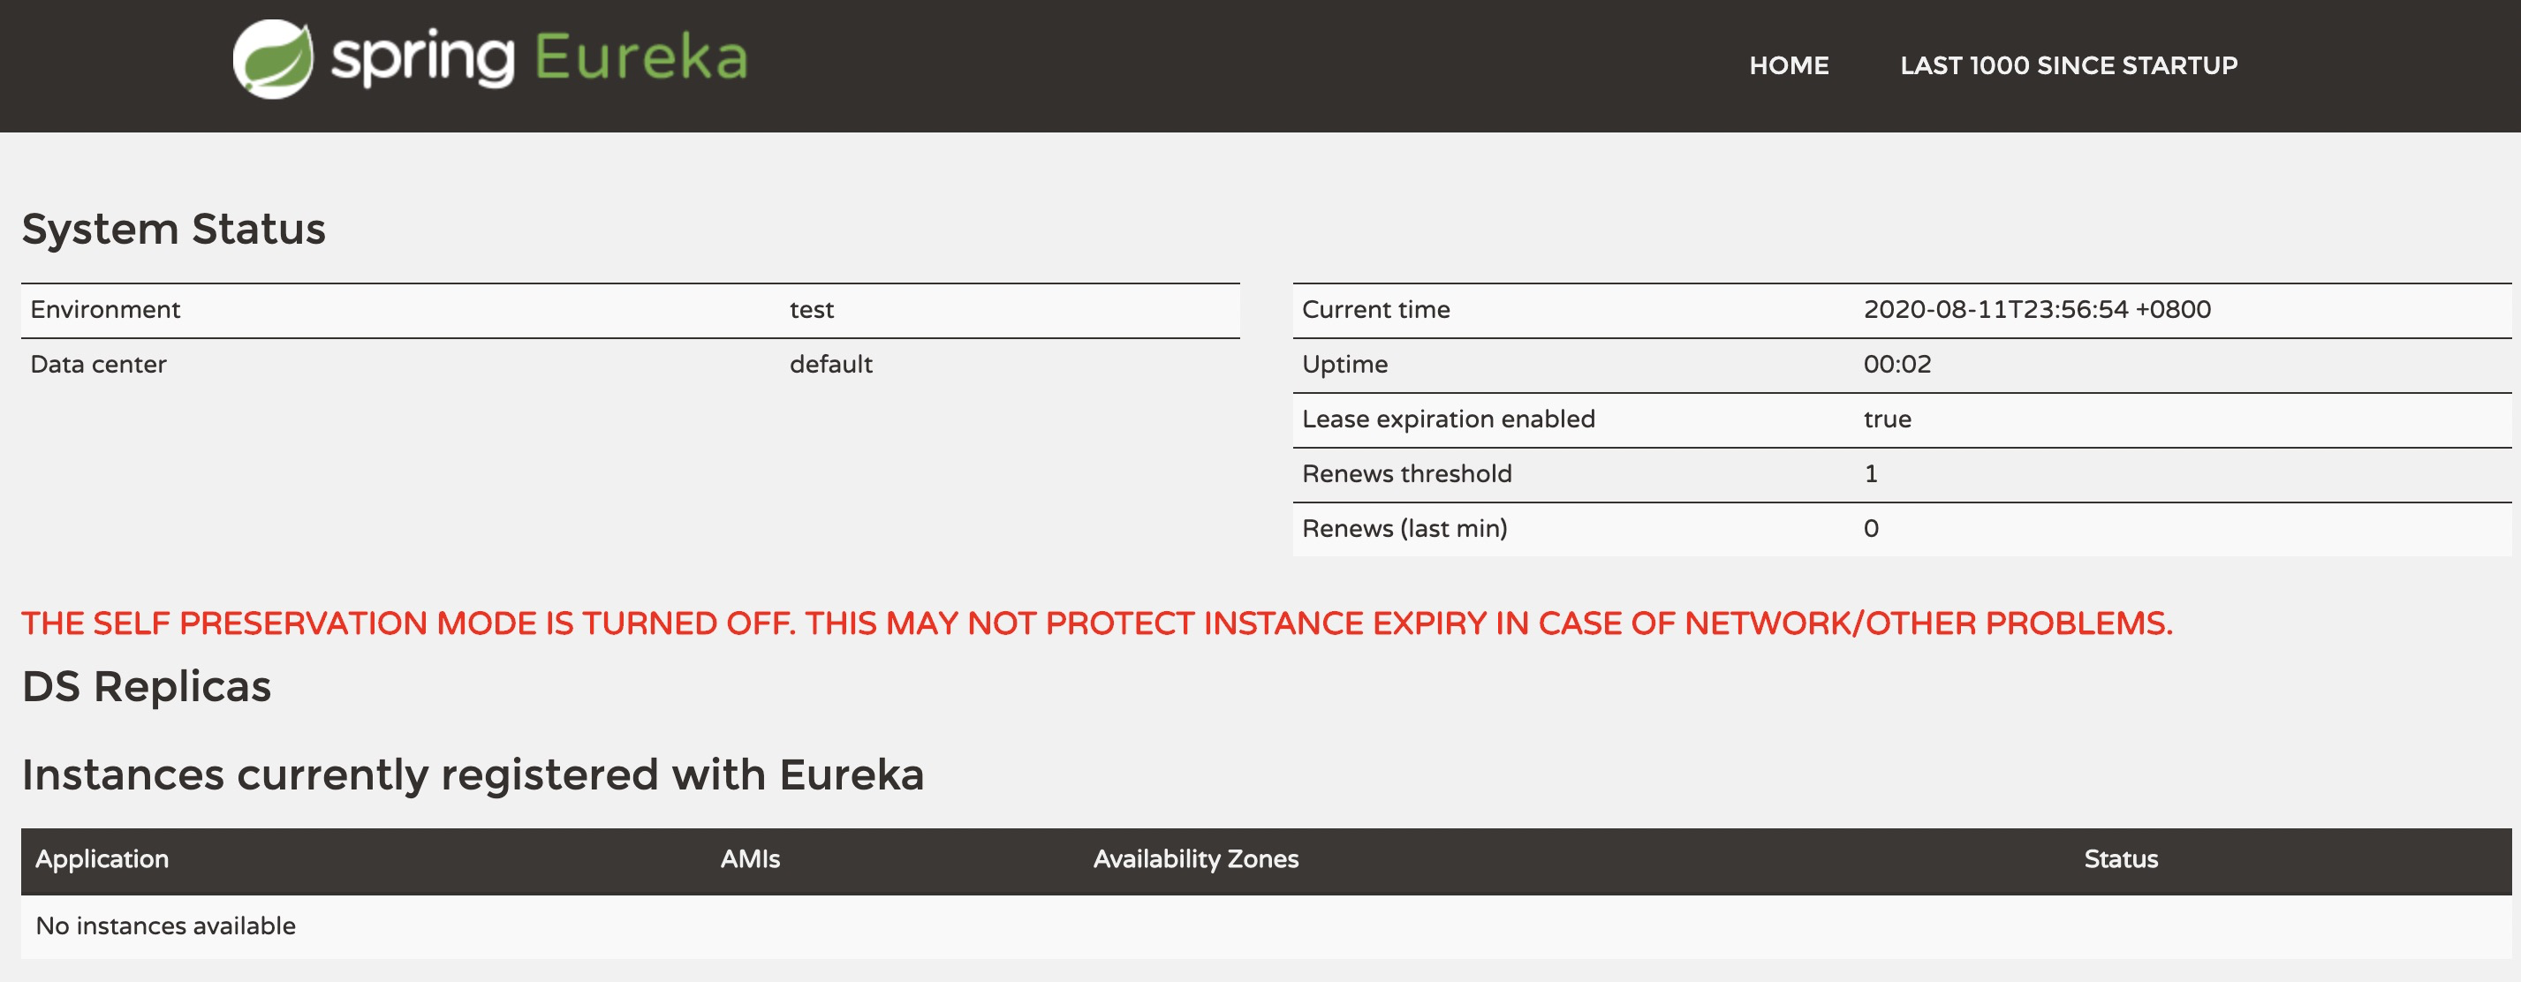The image size is (2521, 982).
Task: Click the DS Replicas heading
Action: (146, 687)
